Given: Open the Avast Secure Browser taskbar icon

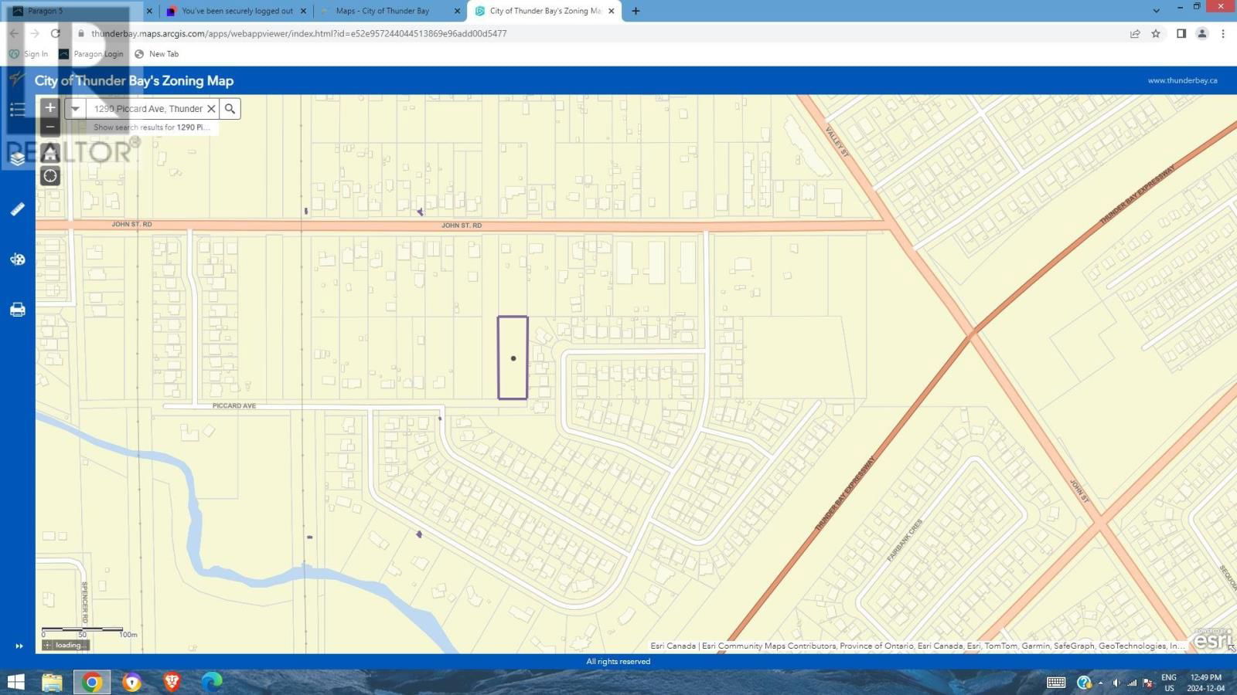Looking at the screenshot, I should (132, 682).
